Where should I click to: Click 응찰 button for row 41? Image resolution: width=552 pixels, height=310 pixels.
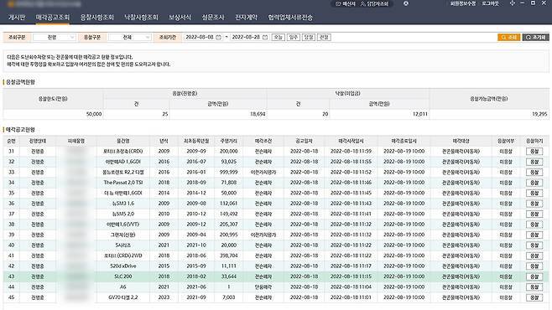534,256
